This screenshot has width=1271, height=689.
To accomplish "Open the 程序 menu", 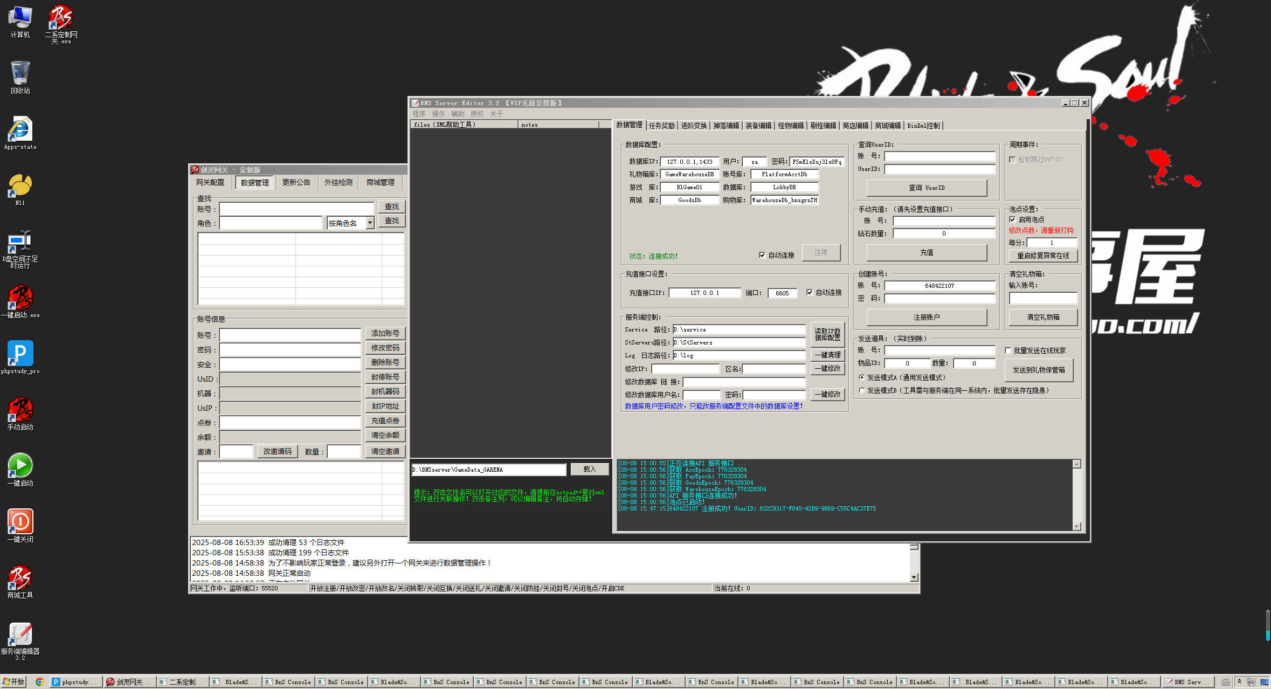I will coord(419,114).
